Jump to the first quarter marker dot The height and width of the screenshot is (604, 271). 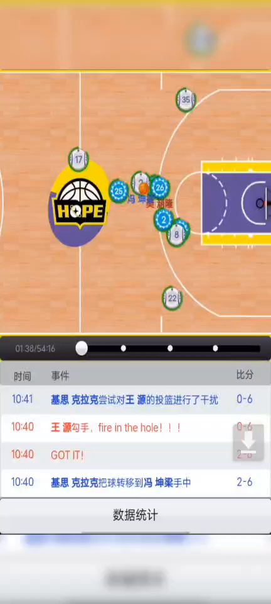[123, 348]
